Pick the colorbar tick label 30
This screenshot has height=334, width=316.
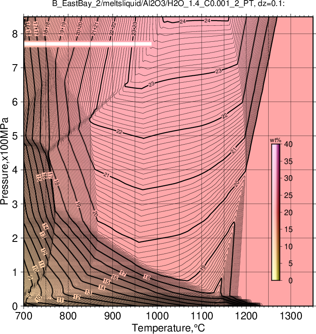[x=288, y=178]
